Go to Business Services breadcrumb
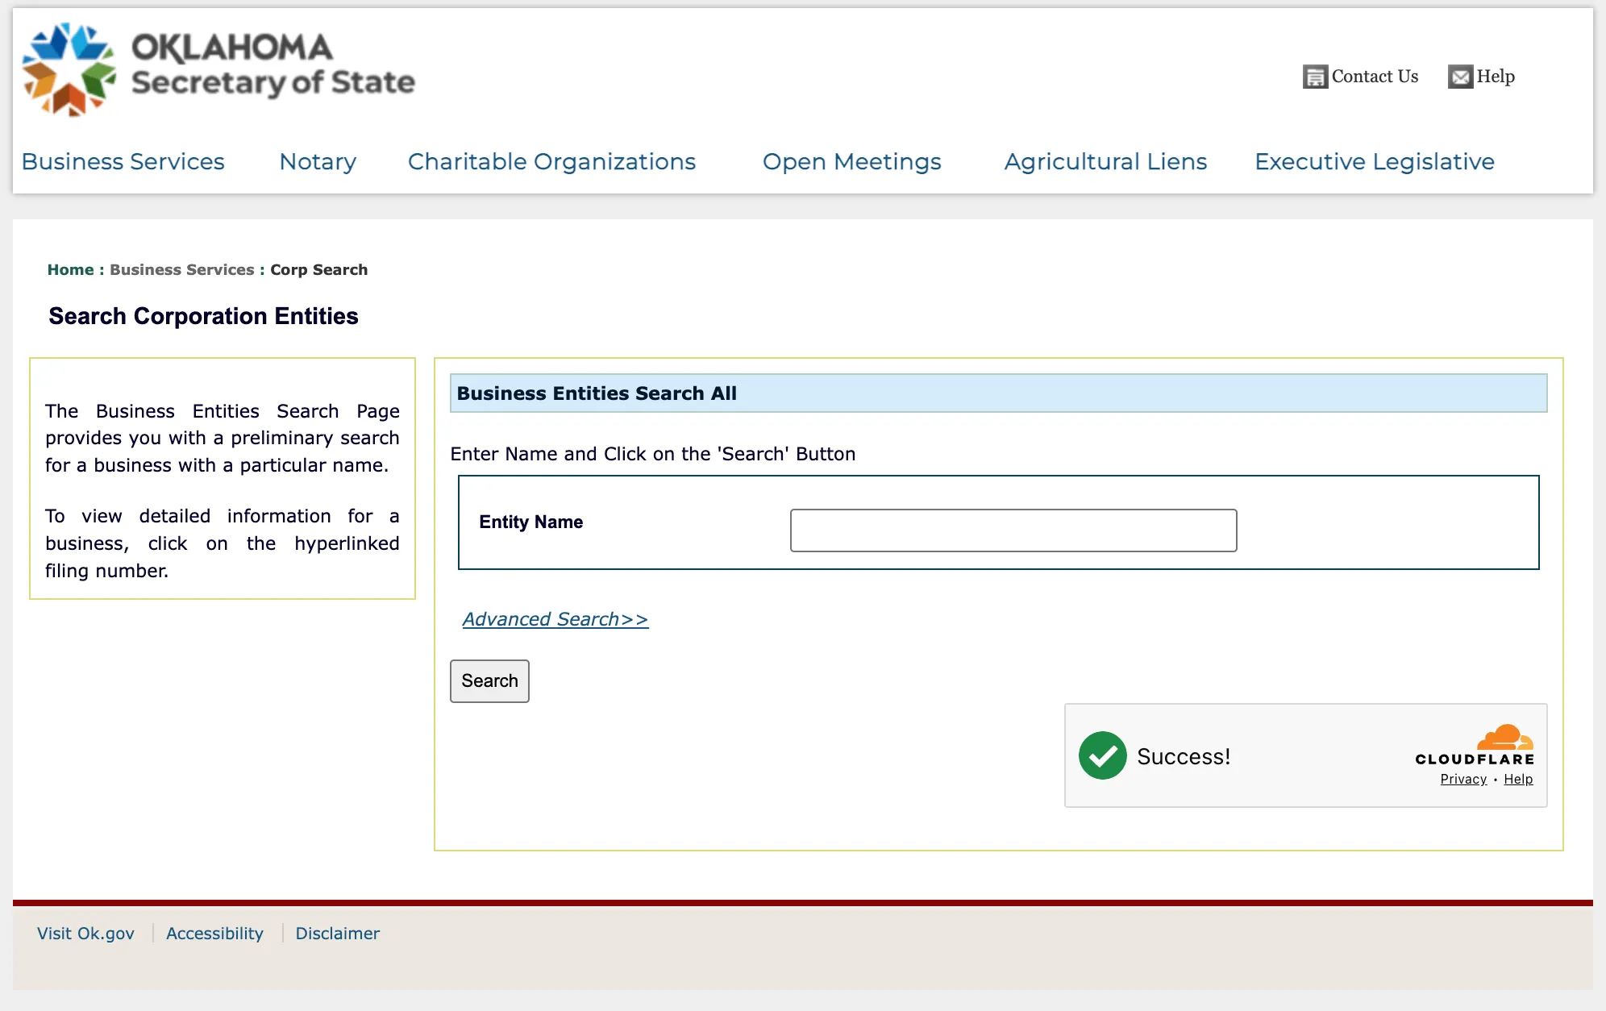The height and width of the screenshot is (1011, 1606). [x=181, y=270]
